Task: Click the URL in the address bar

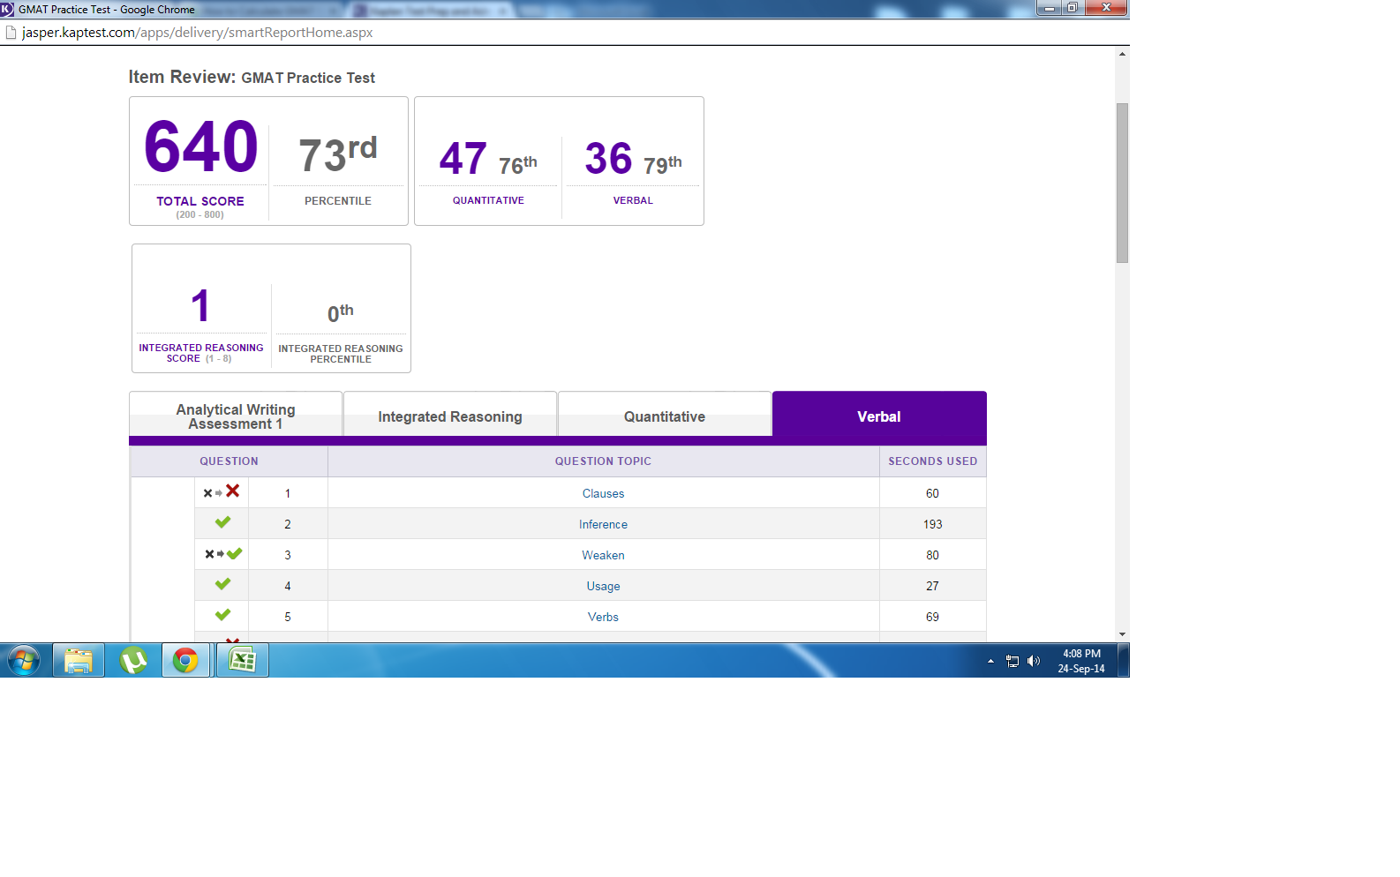Action: tap(197, 33)
